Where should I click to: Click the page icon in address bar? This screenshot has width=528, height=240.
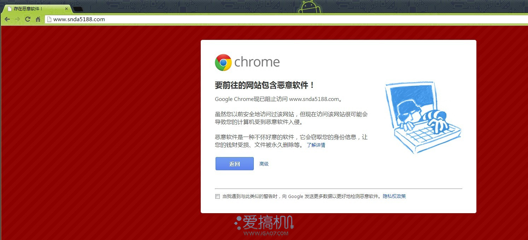(49, 19)
